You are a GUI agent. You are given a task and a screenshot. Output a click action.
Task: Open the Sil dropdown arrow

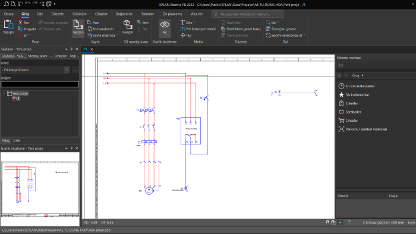coord(30,35)
